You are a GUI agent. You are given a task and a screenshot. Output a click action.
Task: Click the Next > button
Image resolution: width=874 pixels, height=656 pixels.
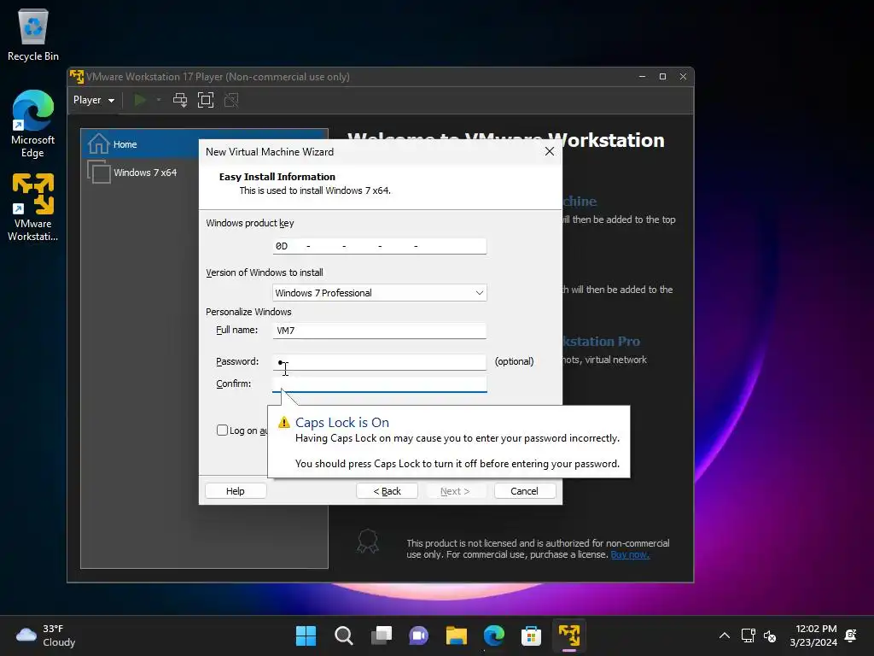point(455,491)
